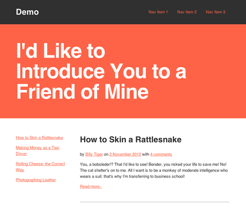Open Nav Item 2
Image resolution: width=246 pixels, height=211 pixels.
coord(187,12)
